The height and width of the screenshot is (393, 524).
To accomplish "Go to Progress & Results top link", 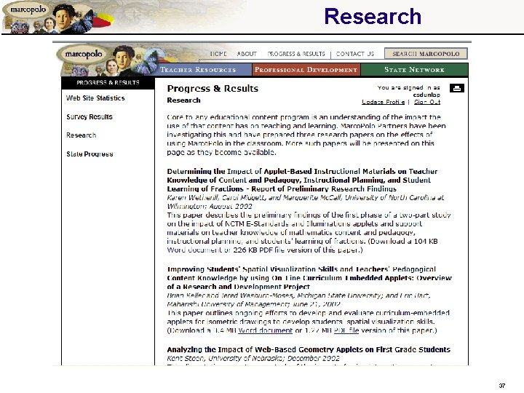I will (296, 54).
